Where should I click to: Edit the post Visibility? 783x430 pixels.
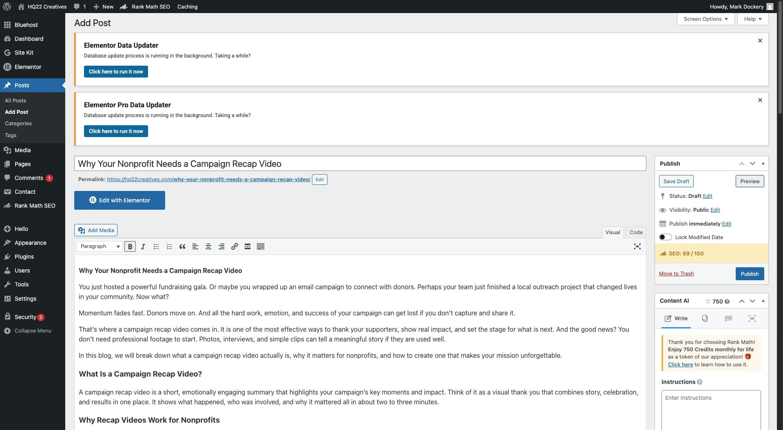pyautogui.click(x=715, y=210)
